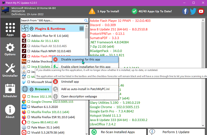Check the red Adobe Flash PPAPI checkbox
The width and height of the screenshot is (207, 135).
(x=29, y=56)
